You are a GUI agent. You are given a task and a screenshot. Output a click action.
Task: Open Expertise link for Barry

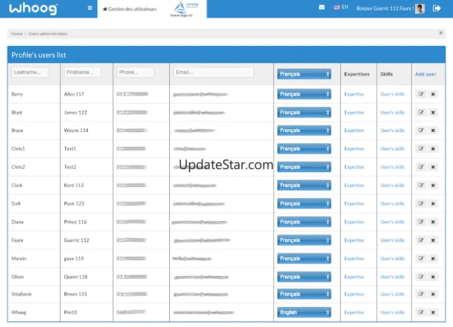354,94
